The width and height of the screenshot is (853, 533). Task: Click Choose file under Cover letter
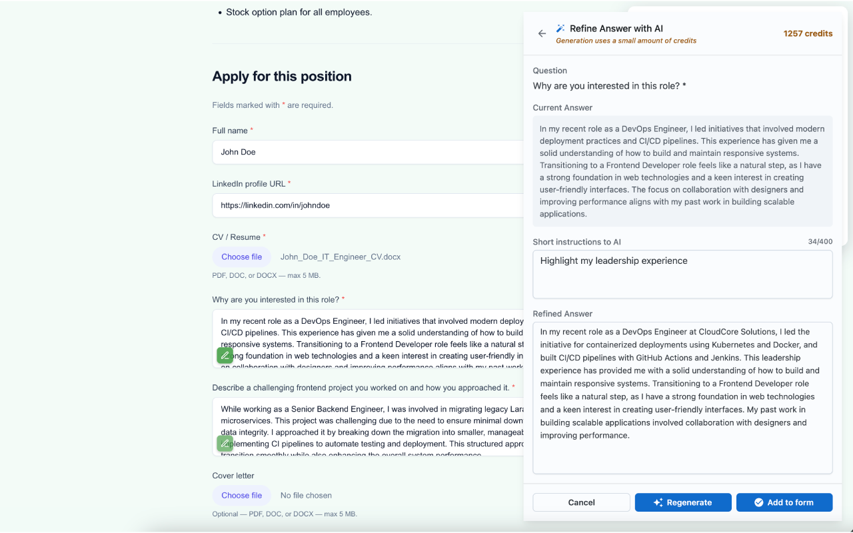coord(241,495)
